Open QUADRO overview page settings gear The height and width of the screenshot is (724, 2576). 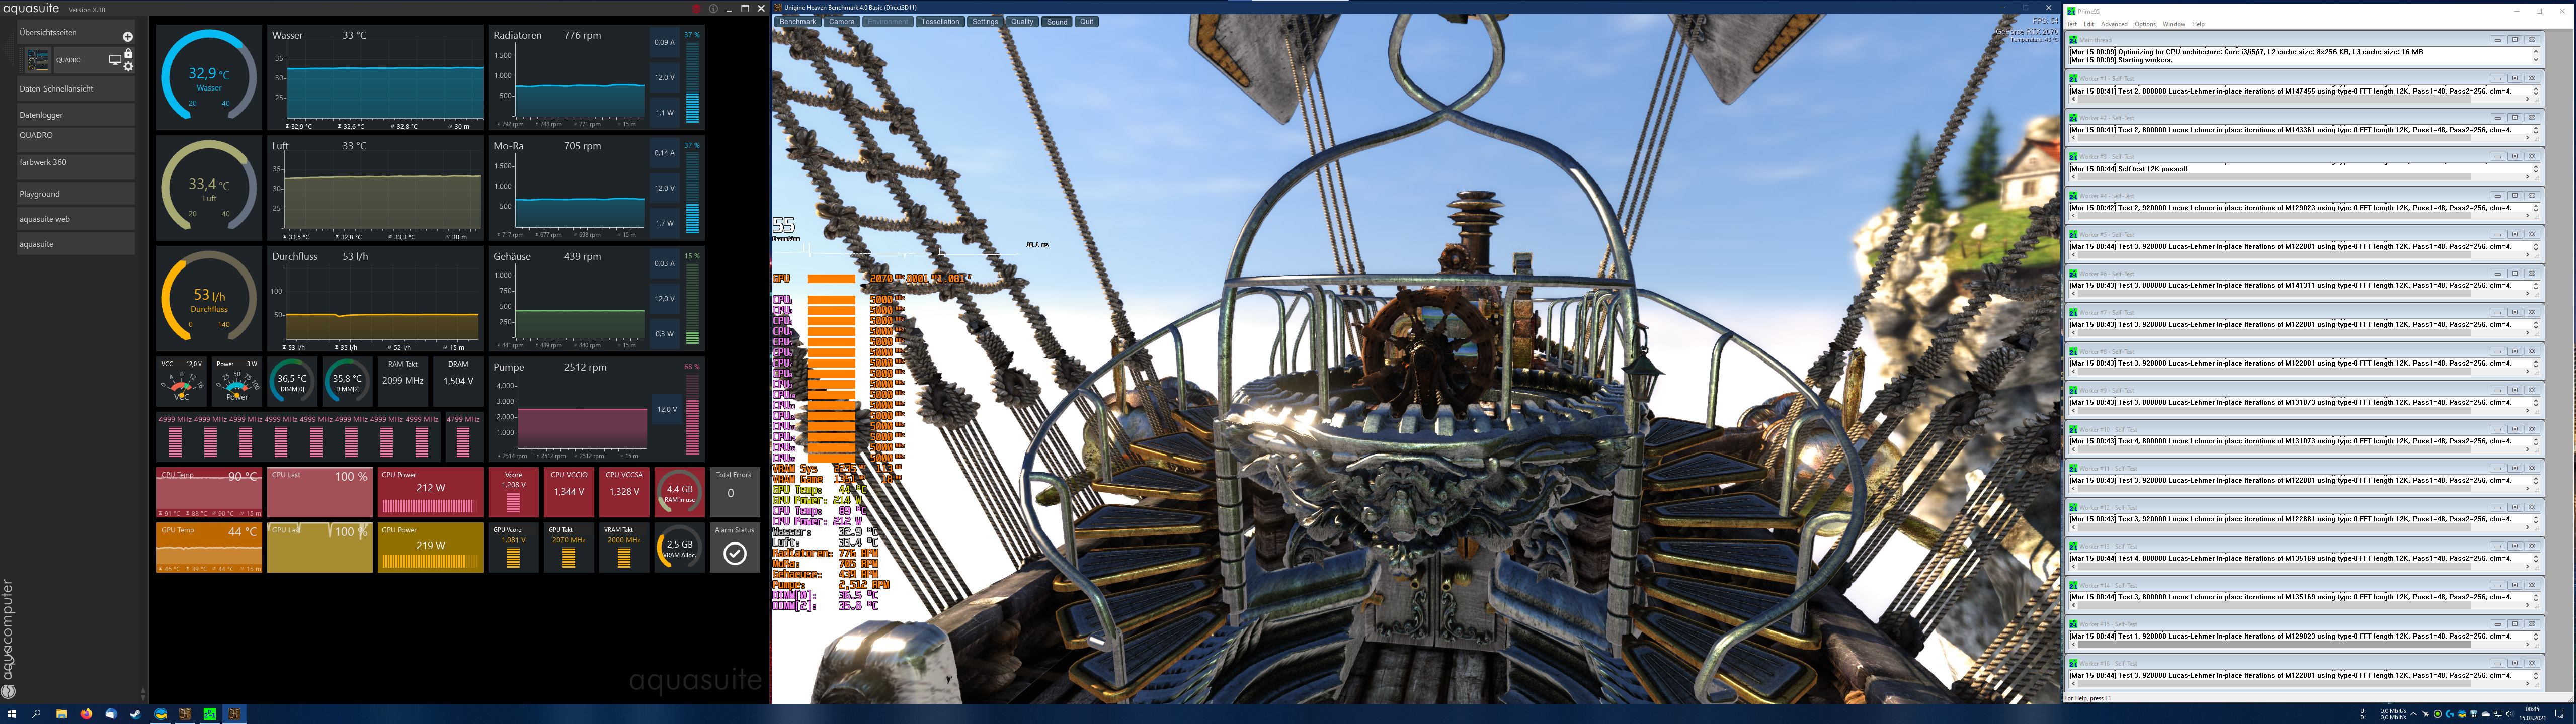coord(128,67)
